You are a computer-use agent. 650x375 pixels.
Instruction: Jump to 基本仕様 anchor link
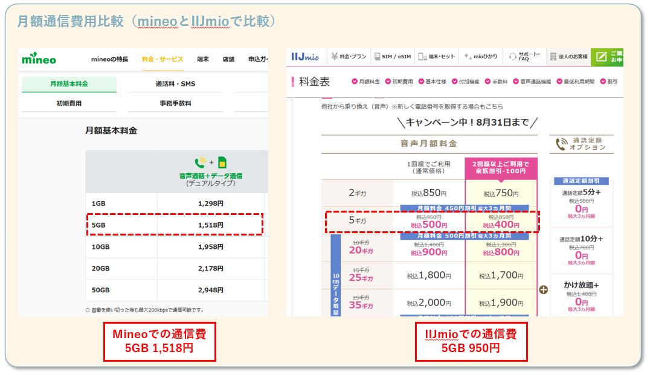433,82
